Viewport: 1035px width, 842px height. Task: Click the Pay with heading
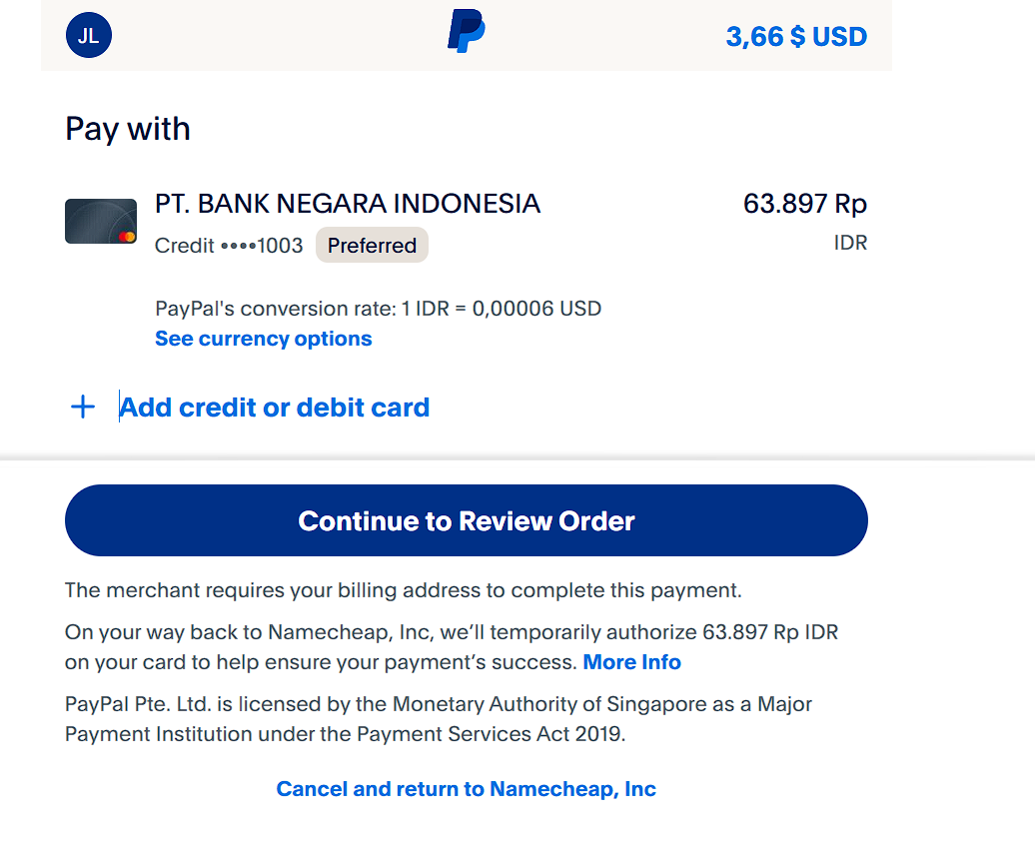tap(128, 129)
